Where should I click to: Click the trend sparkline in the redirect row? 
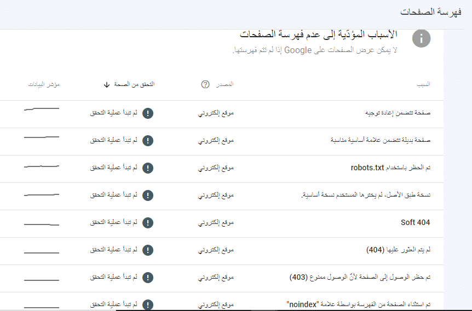click(42, 109)
